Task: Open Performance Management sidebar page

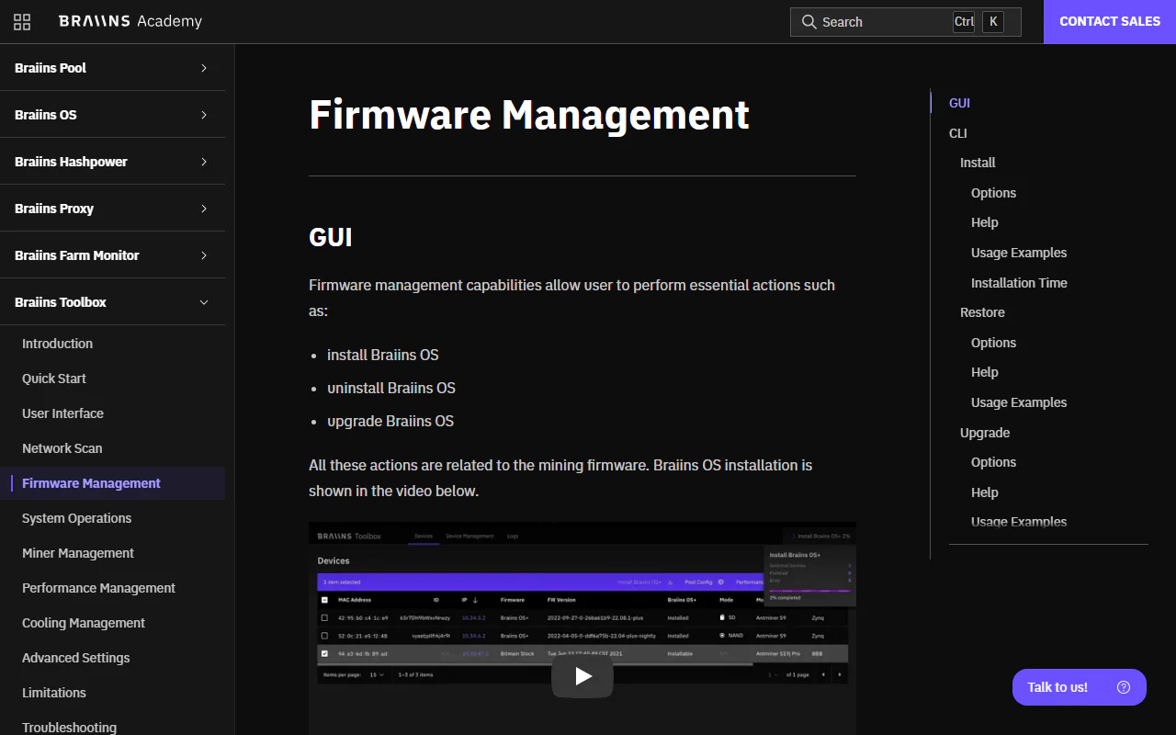Action: [98, 588]
